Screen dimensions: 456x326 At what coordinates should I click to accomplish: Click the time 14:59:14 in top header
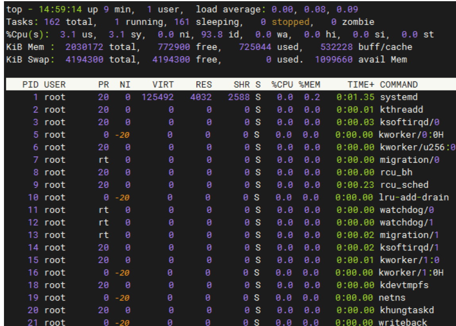[60, 9]
